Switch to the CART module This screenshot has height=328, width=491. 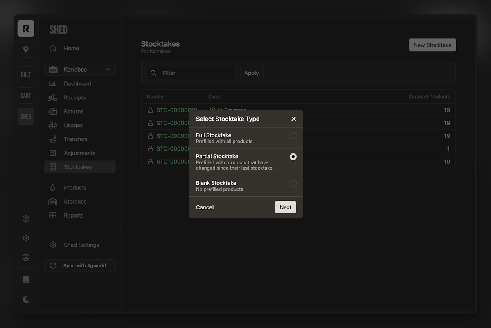point(25,95)
